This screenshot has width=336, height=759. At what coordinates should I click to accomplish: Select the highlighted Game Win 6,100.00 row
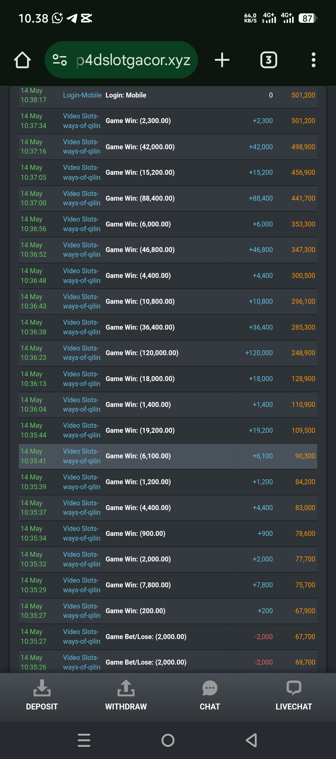[168, 456]
